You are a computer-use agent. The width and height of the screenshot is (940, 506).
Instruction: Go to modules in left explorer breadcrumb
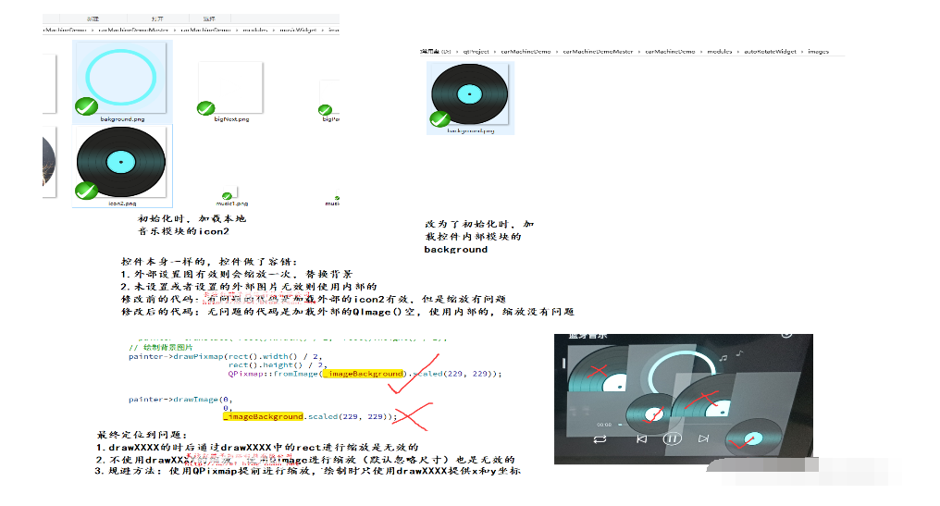(254, 30)
